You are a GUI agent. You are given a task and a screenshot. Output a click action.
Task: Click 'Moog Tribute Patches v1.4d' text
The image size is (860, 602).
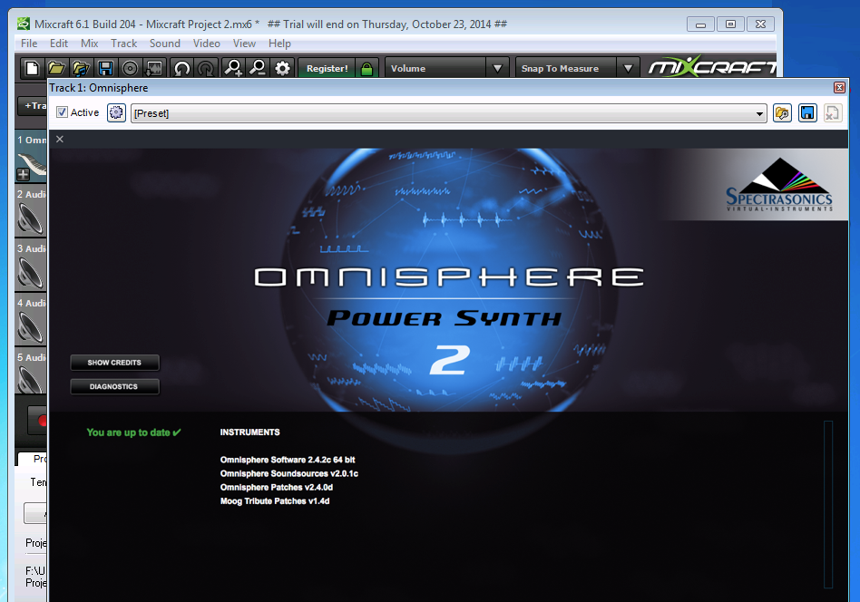click(x=275, y=501)
